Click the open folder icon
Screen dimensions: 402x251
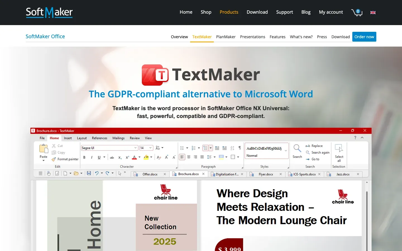point(76,173)
